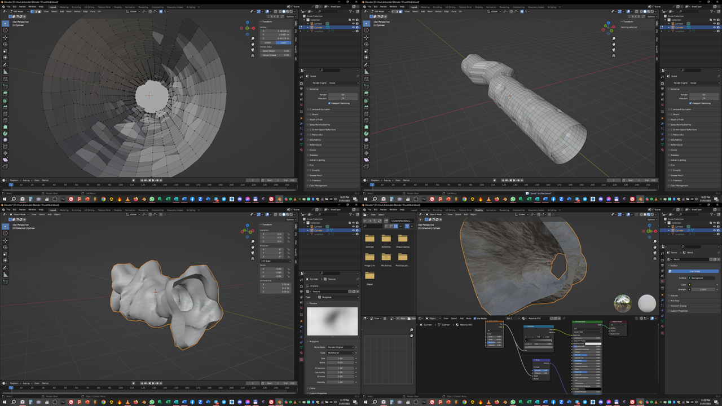This screenshot has width=722, height=406.
Task: Adjust Vertex Crease slider in top-left panel
Action: pos(275,55)
